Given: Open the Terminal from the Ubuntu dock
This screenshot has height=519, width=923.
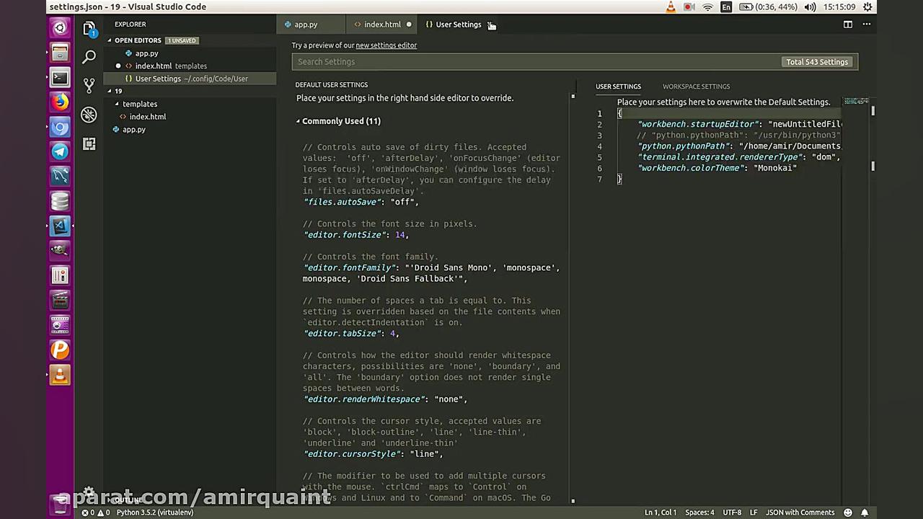Looking at the screenshot, I should (x=60, y=77).
